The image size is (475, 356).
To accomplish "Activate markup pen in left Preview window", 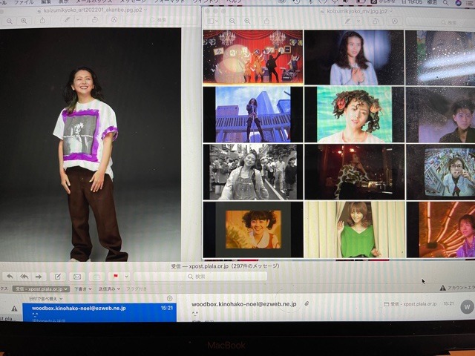I will click(67, 20).
